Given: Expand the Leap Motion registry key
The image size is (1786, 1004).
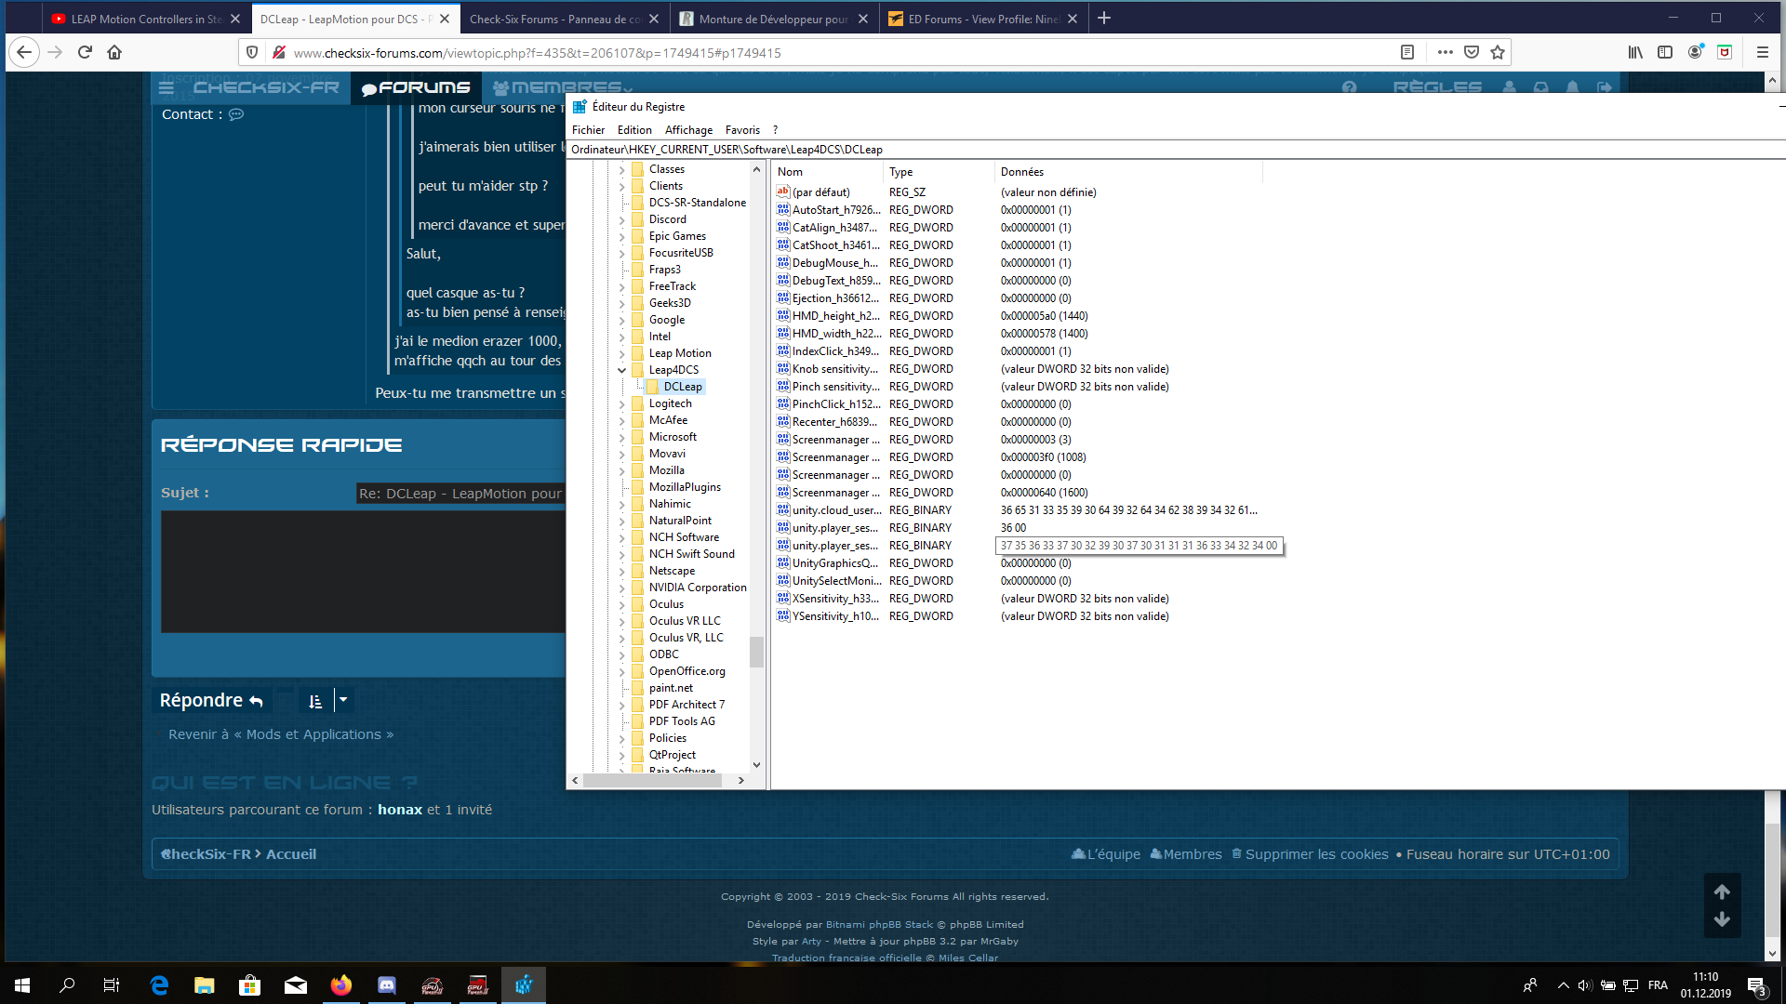Looking at the screenshot, I should pos(622,353).
